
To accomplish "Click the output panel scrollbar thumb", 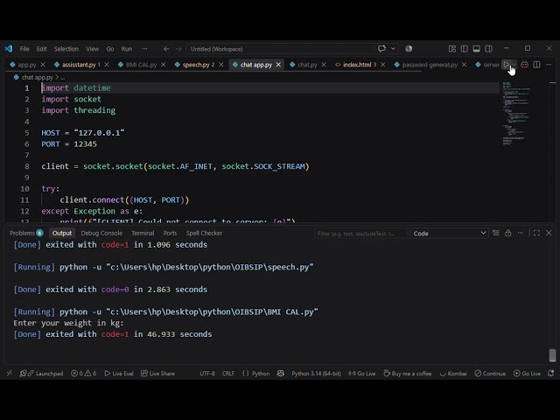I will 552,355.
